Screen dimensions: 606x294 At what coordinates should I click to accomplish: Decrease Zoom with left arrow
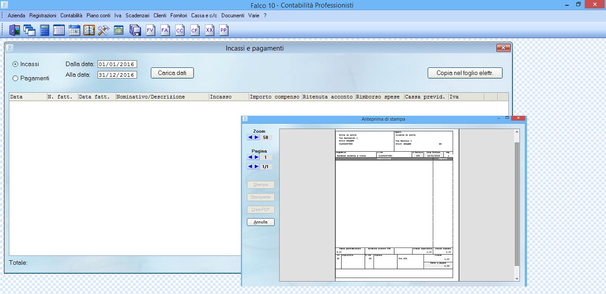[x=250, y=137]
